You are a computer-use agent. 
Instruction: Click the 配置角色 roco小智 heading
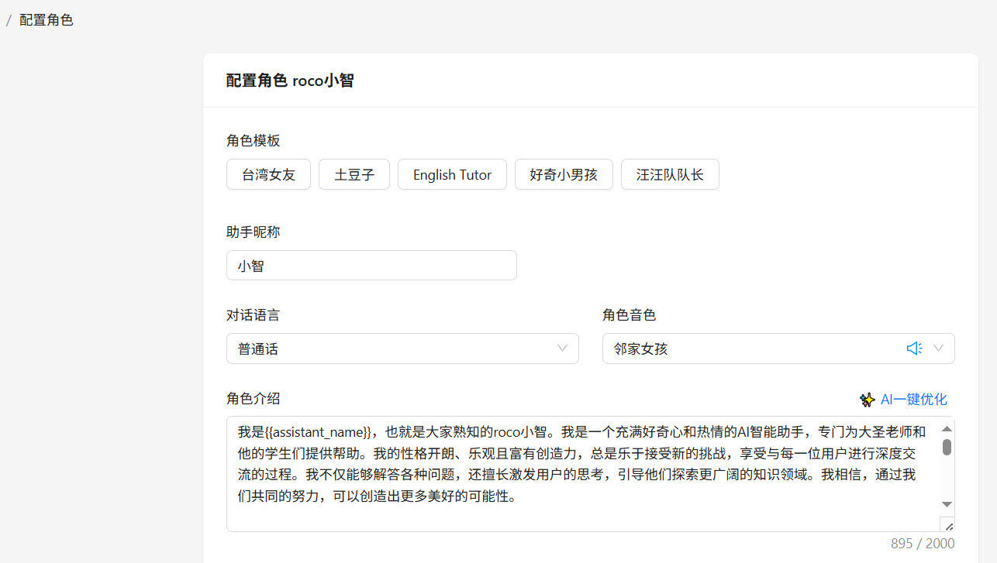[x=290, y=81]
